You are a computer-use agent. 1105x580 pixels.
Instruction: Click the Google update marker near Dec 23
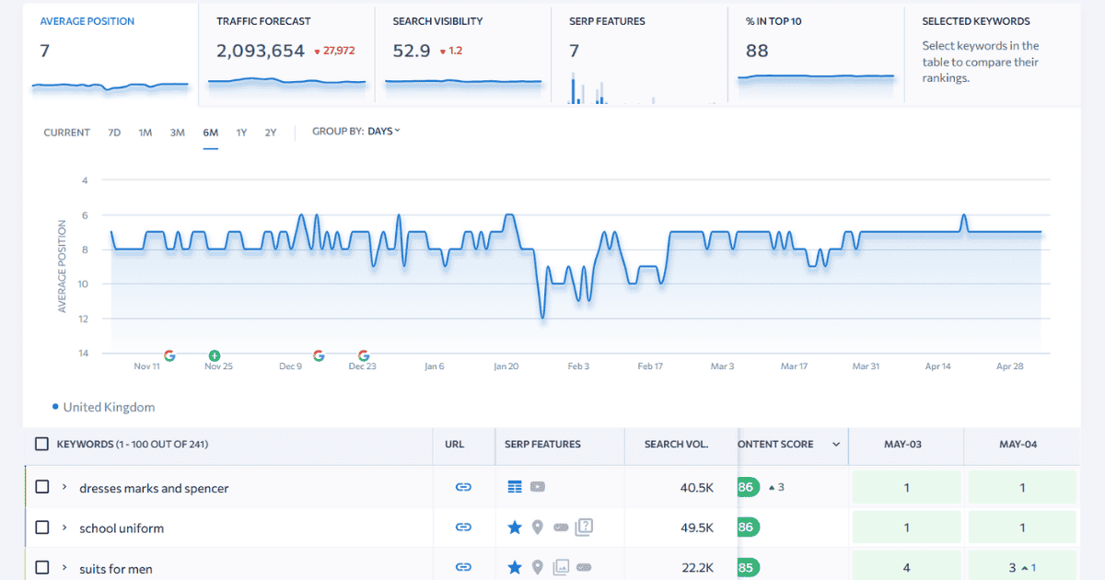click(361, 355)
